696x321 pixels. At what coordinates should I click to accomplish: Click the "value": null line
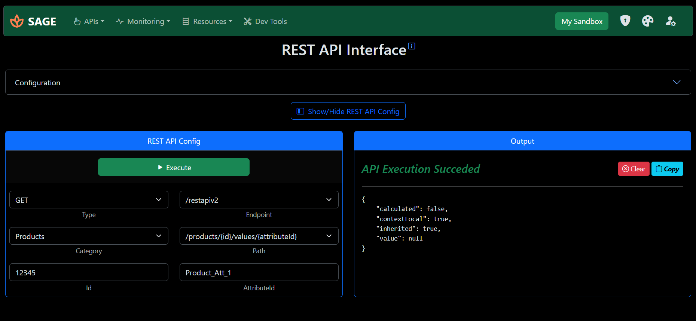(x=399, y=238)
